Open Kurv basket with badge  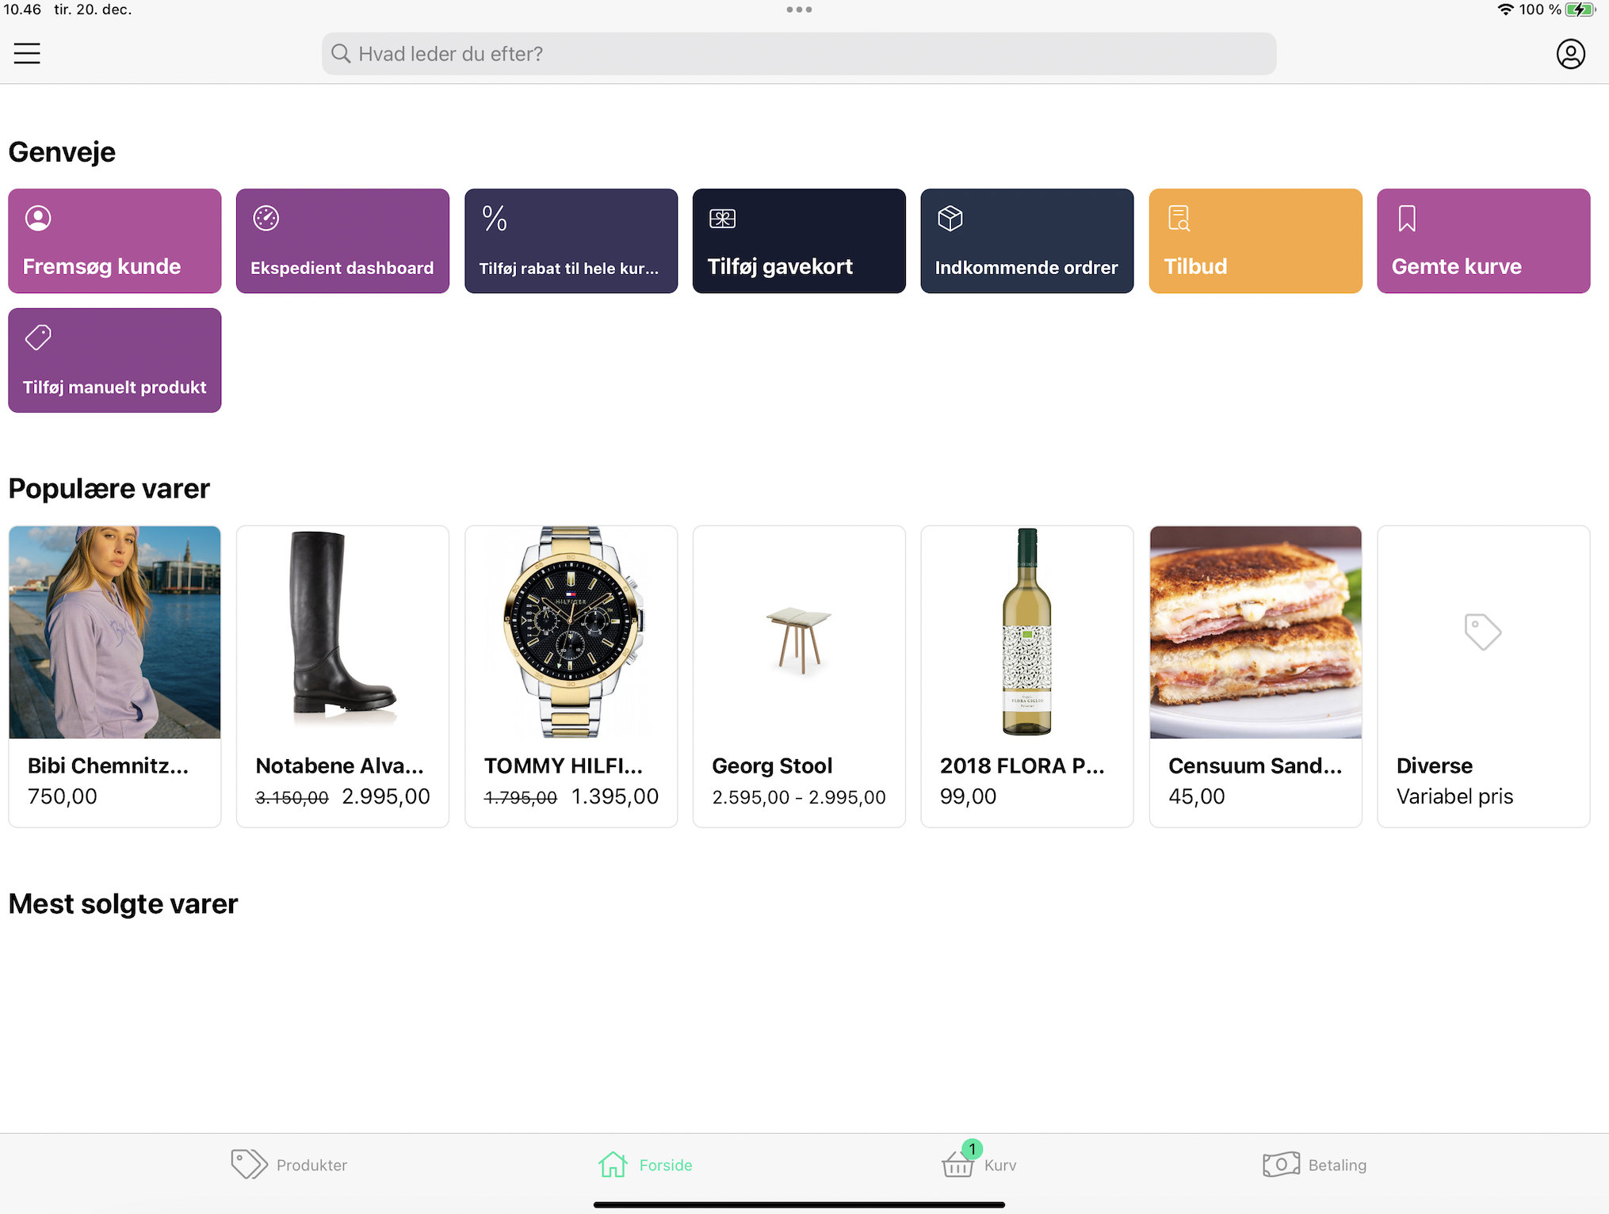[x=958, y=1163]
